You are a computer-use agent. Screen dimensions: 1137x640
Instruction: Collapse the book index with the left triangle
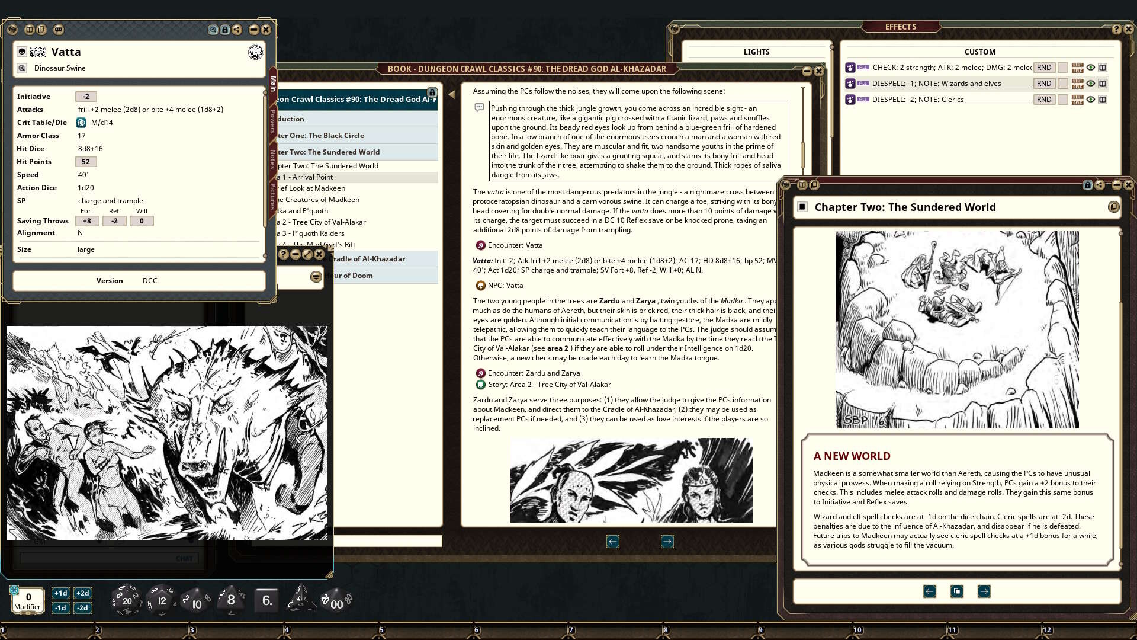(452, 94)
